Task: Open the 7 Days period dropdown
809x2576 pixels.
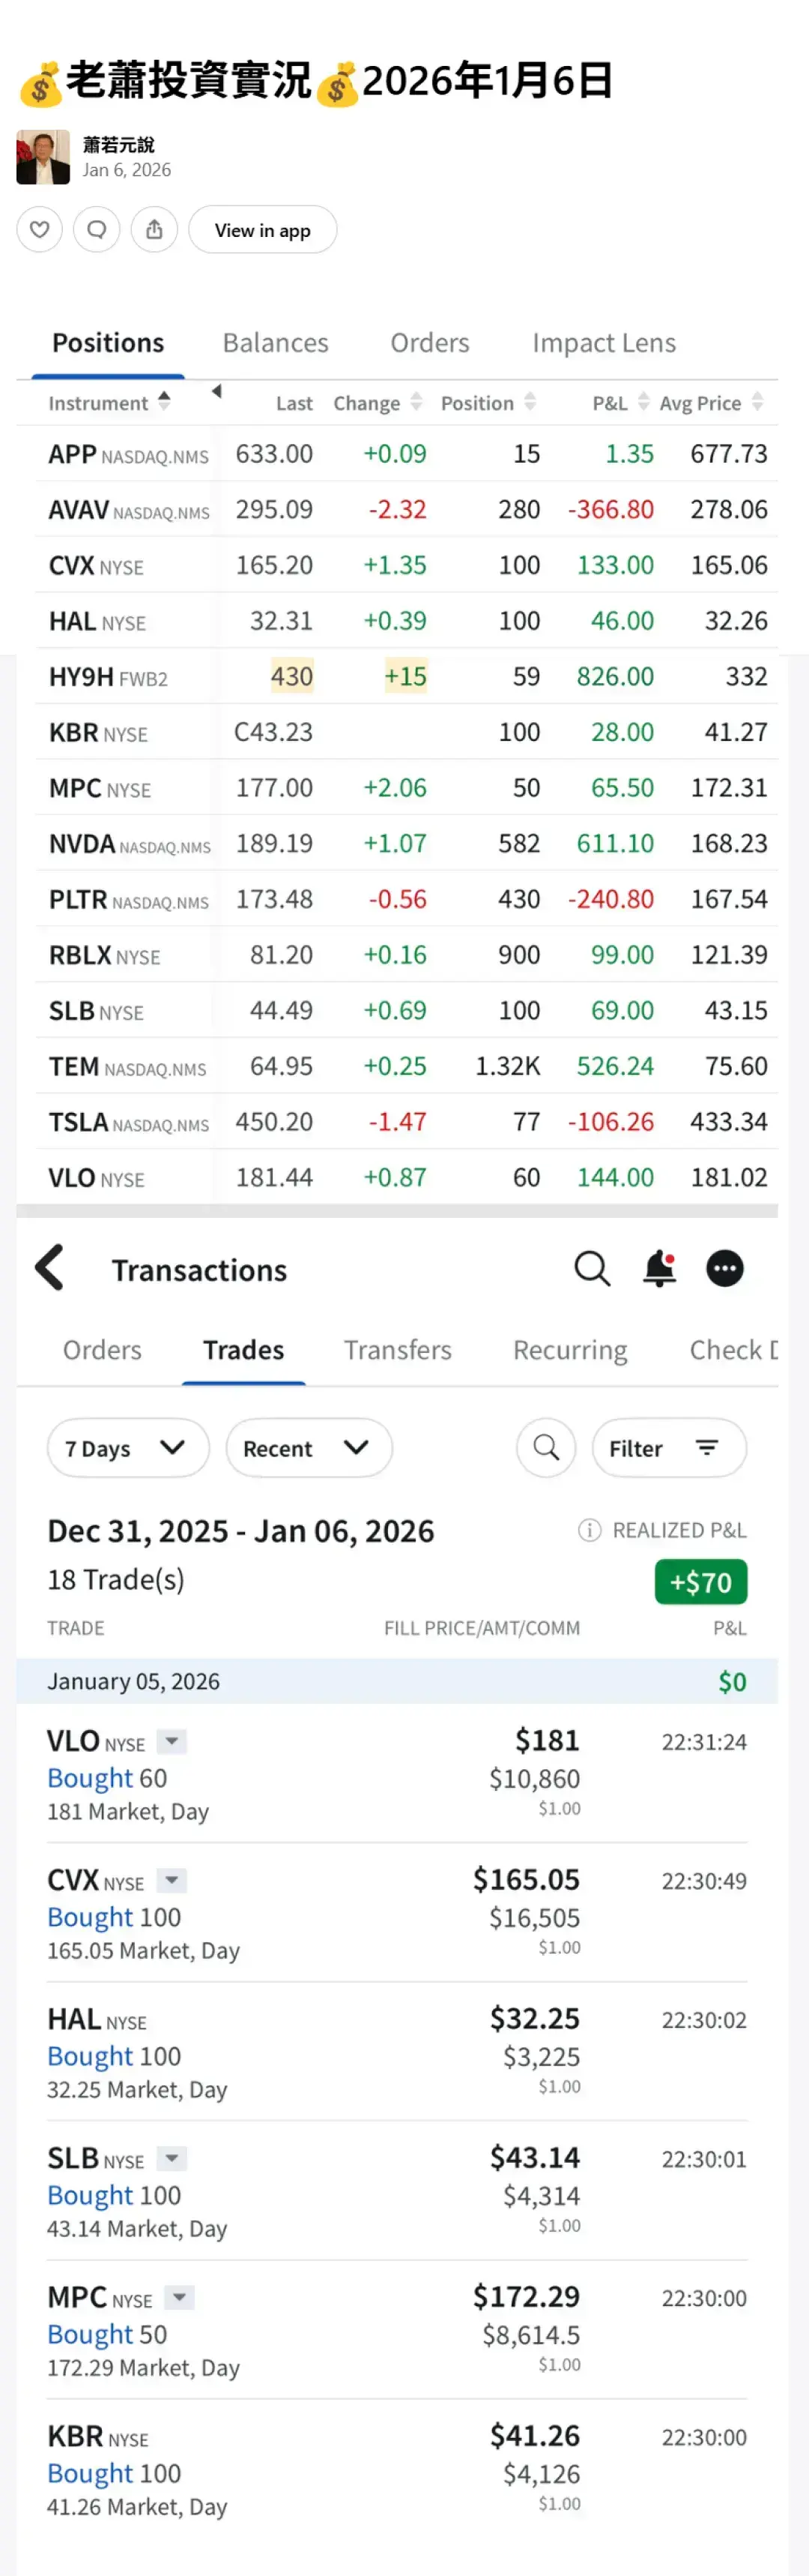Action: point(128,1447)
